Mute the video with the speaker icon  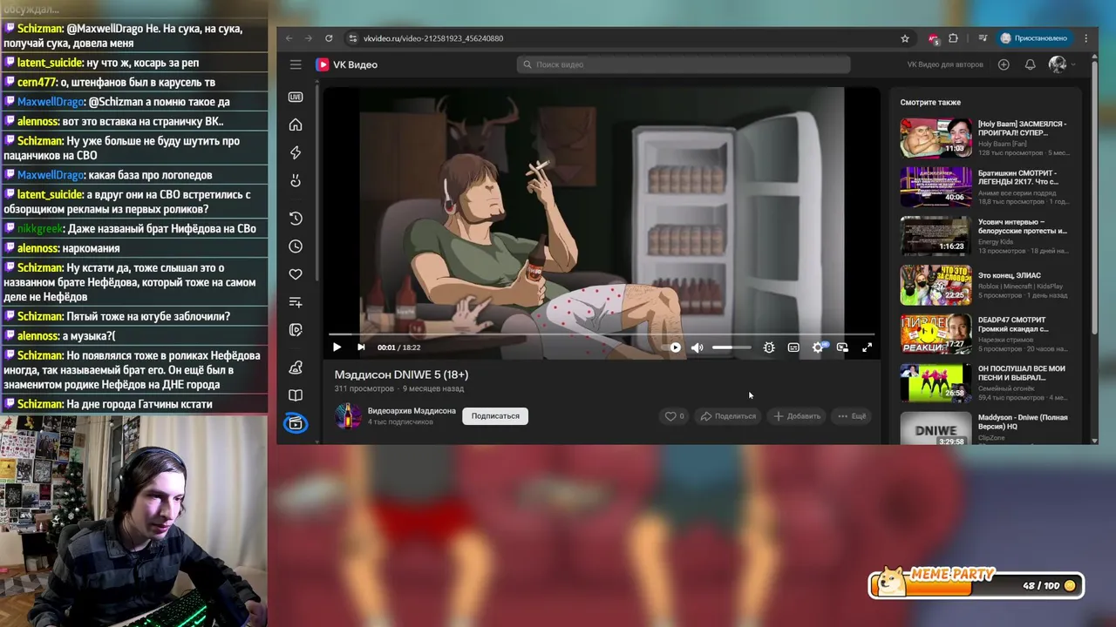point(697,347)
